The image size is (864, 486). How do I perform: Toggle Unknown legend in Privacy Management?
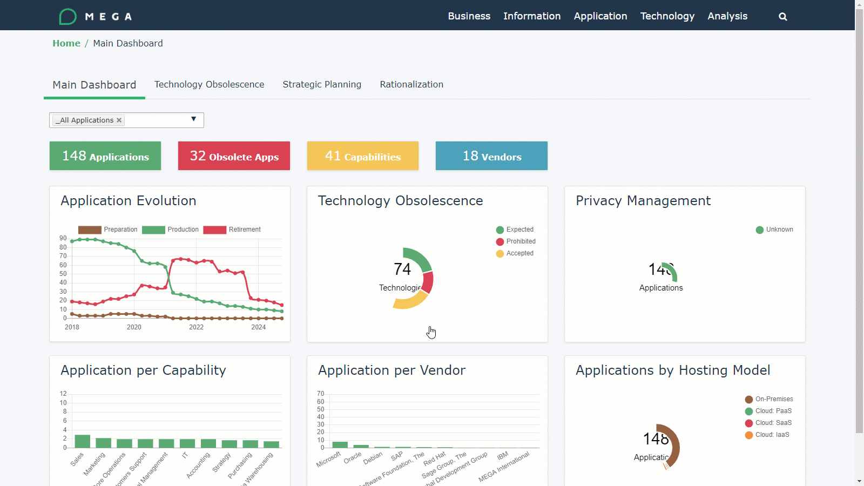coord(774,230)
